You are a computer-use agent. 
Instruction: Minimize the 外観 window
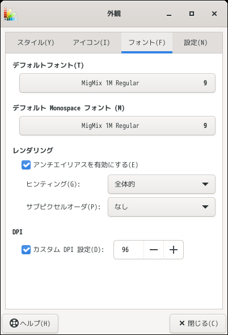pyautogui.click(x=169, y=14)
